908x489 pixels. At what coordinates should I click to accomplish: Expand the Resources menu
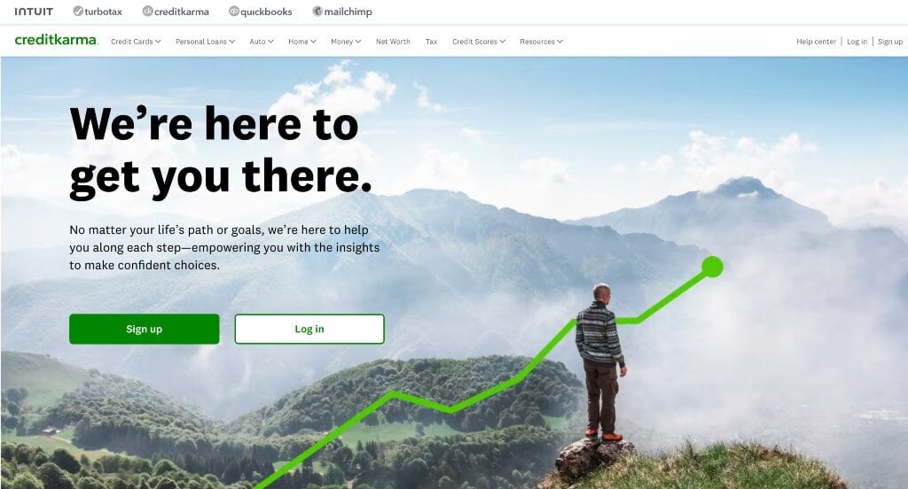point(541,42)
